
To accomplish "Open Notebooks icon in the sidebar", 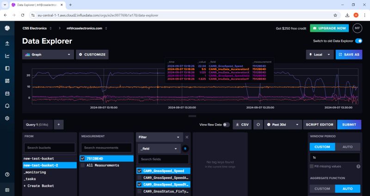I will [x=7, y=68].
